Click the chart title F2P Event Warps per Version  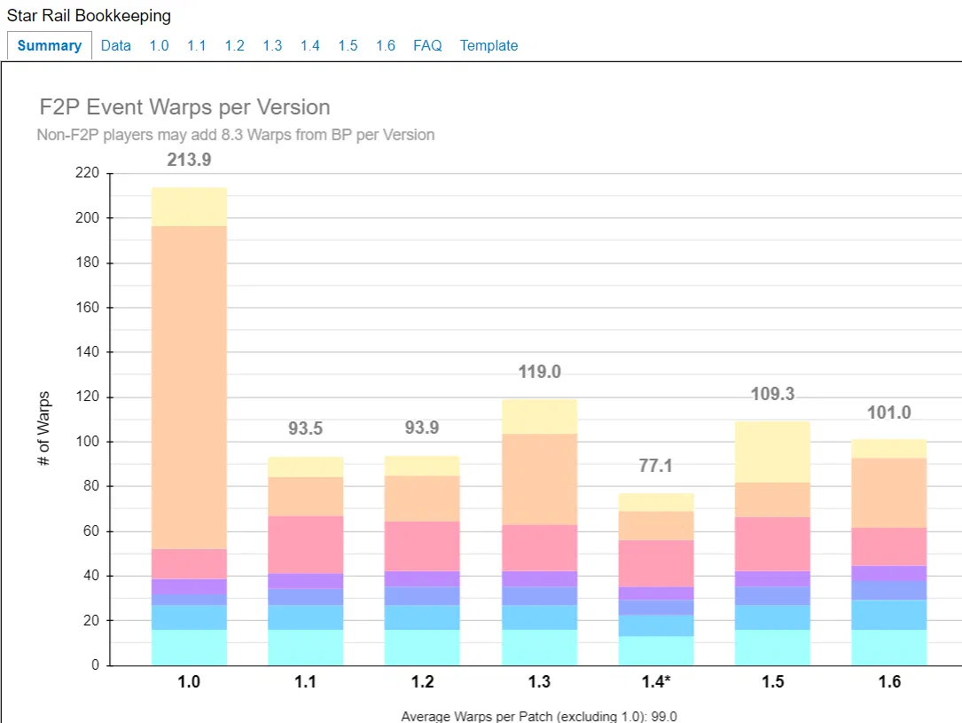[x=185, y=107]
